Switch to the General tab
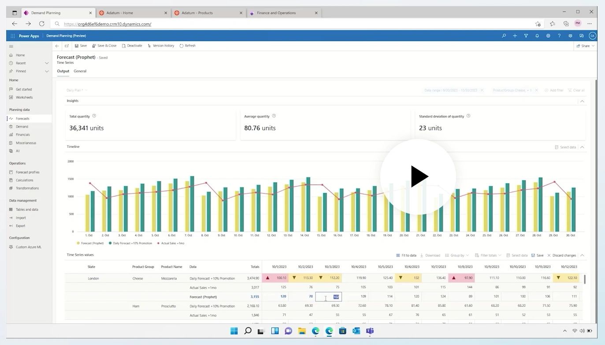Image resolution: width=605 pixels, height=345 pixels. pos(80,71)
